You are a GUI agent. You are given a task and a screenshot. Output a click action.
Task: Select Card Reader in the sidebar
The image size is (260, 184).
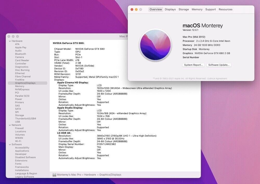tap(22, 60)
